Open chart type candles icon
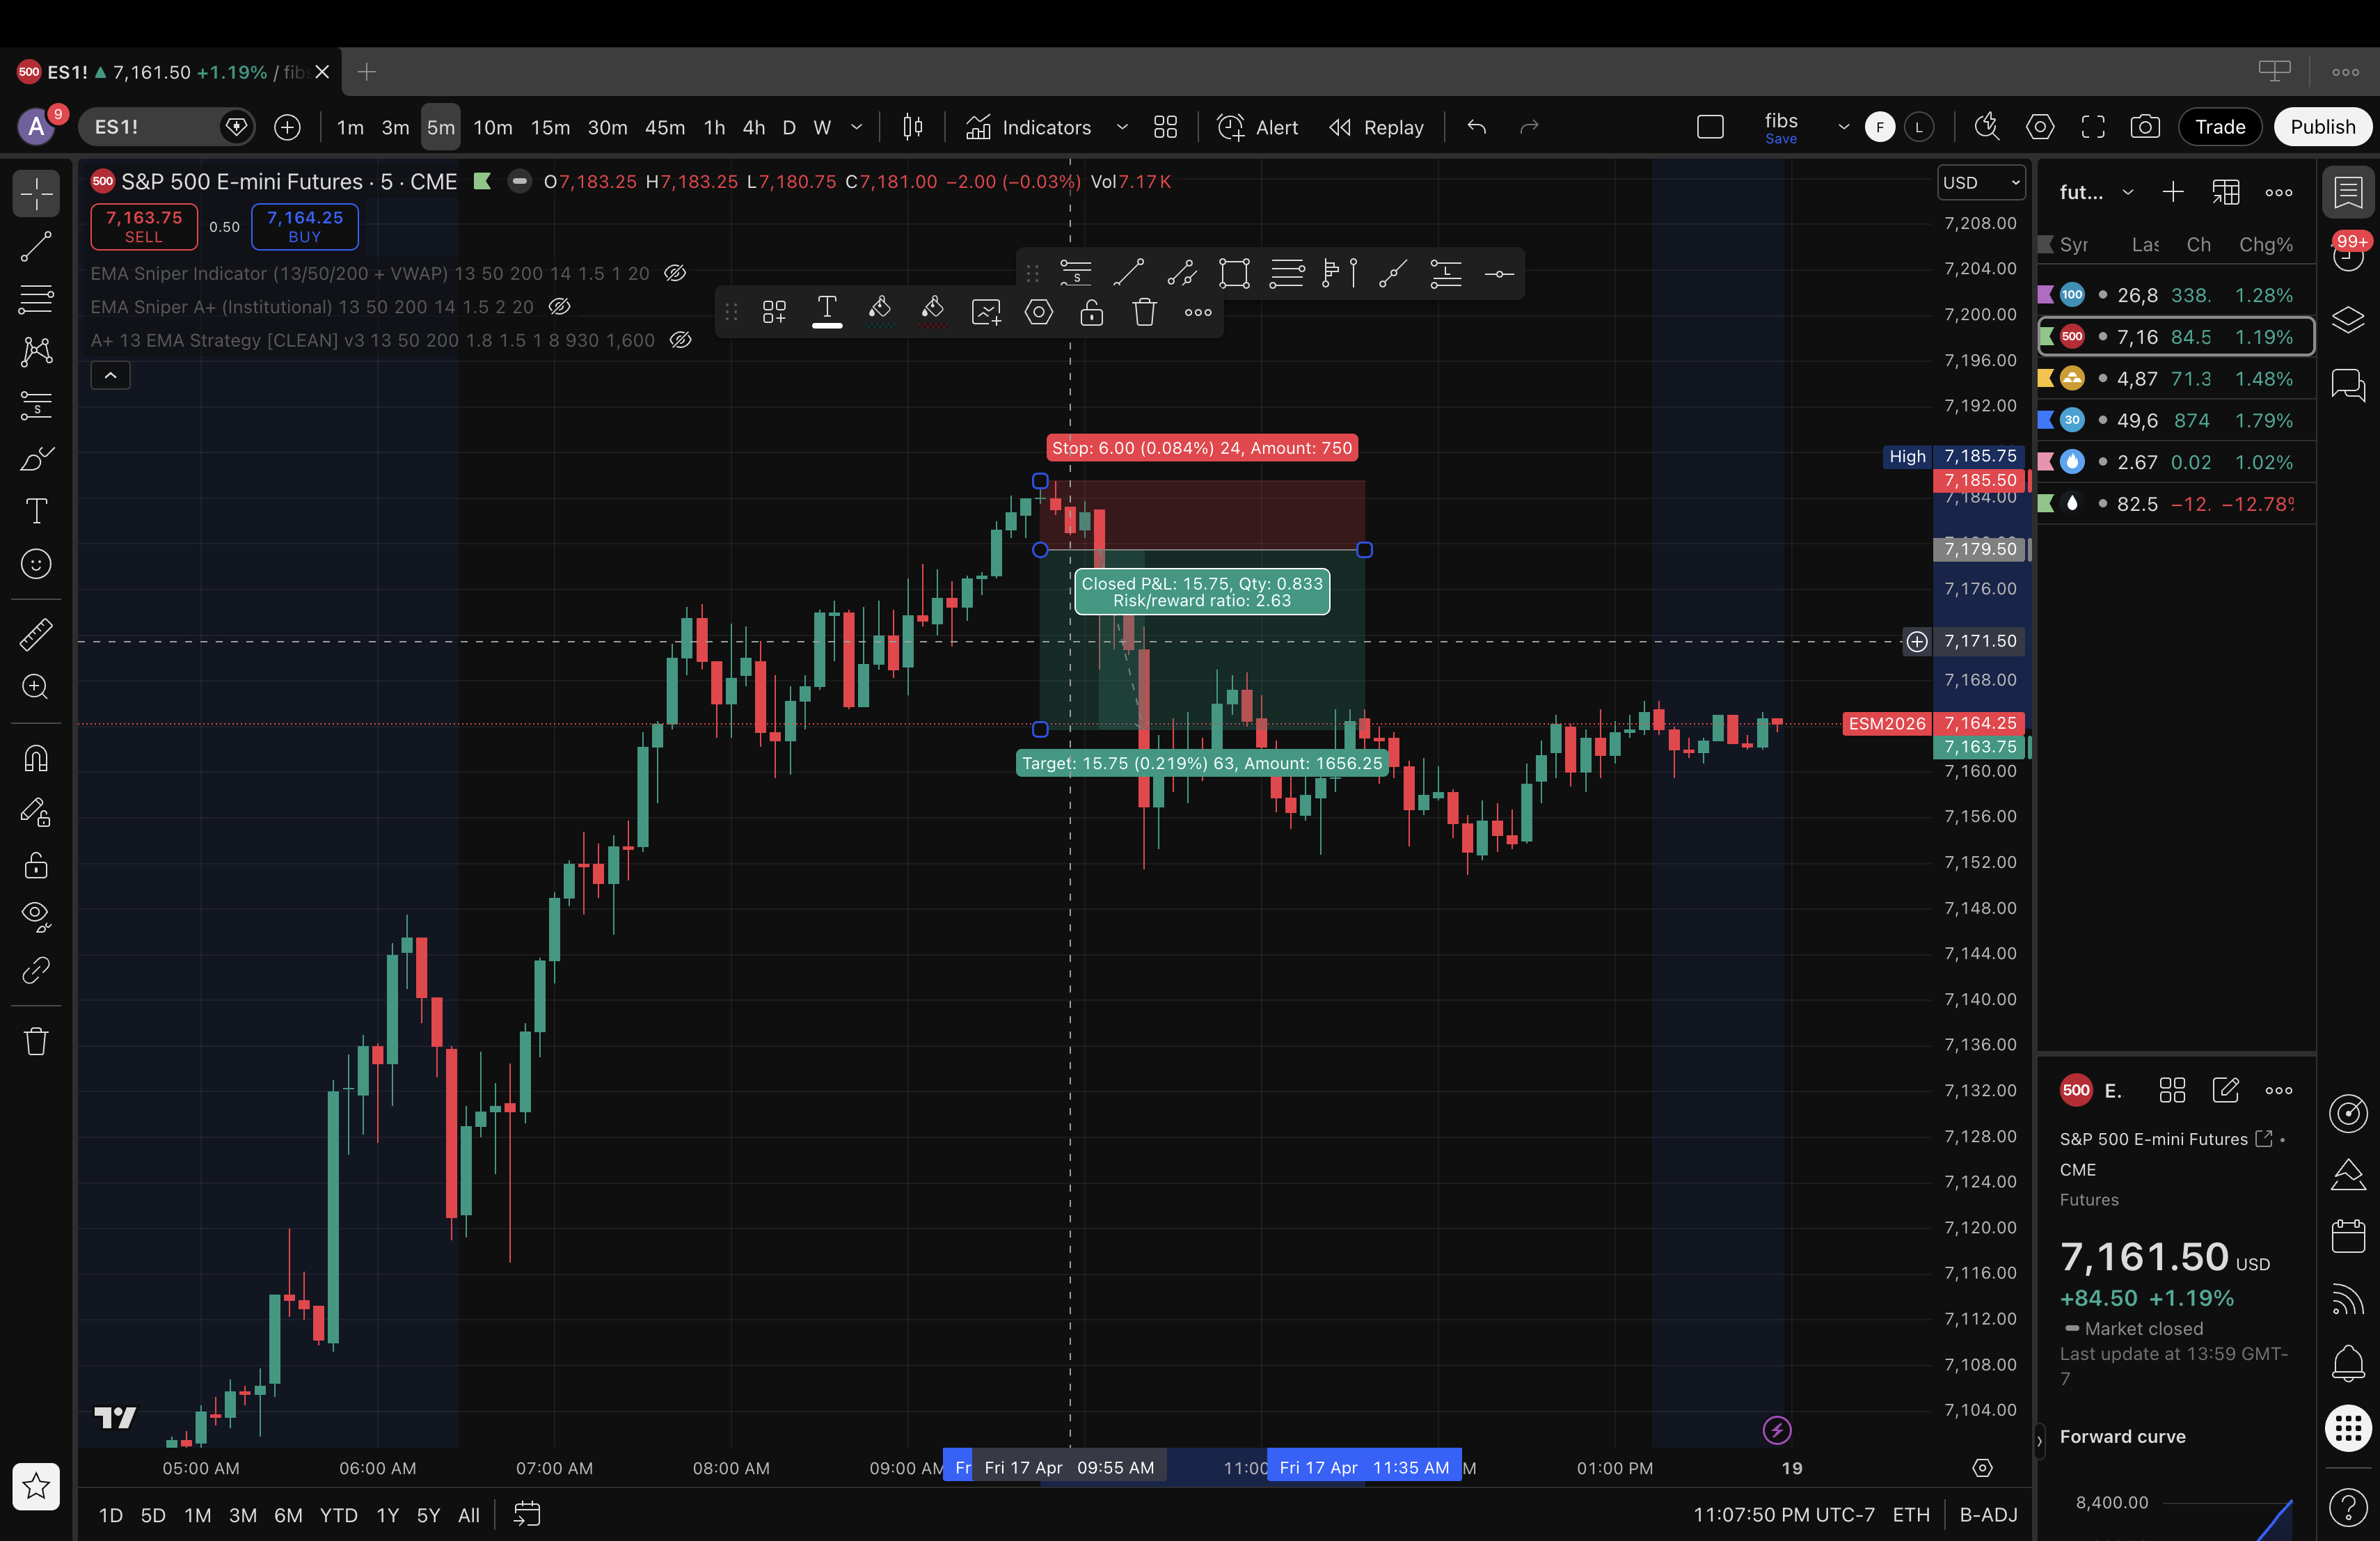The width and height of the screenshot is (2380, 1541). click(x=912, y=127)
